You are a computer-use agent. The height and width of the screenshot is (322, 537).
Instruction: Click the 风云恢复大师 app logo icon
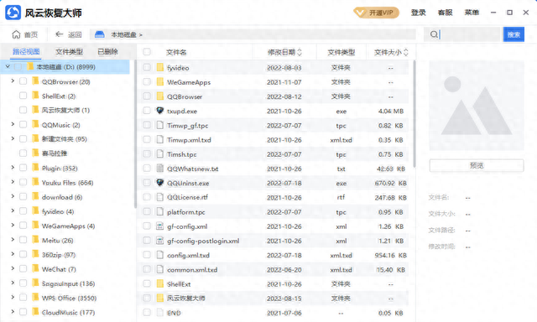tap(13, 13)
